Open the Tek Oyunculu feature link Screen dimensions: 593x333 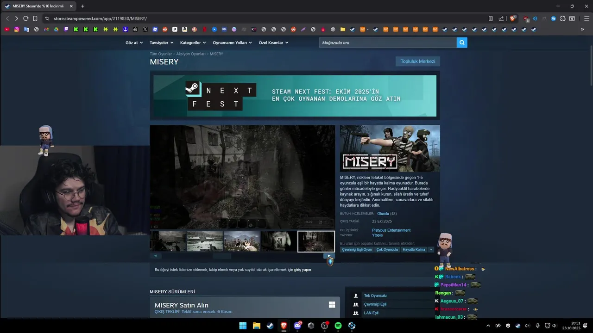[375, 296]
